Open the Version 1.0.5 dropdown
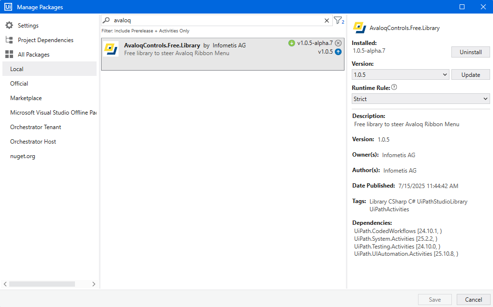The height and width of the screenshot is (307, 493). click(400, 75)
